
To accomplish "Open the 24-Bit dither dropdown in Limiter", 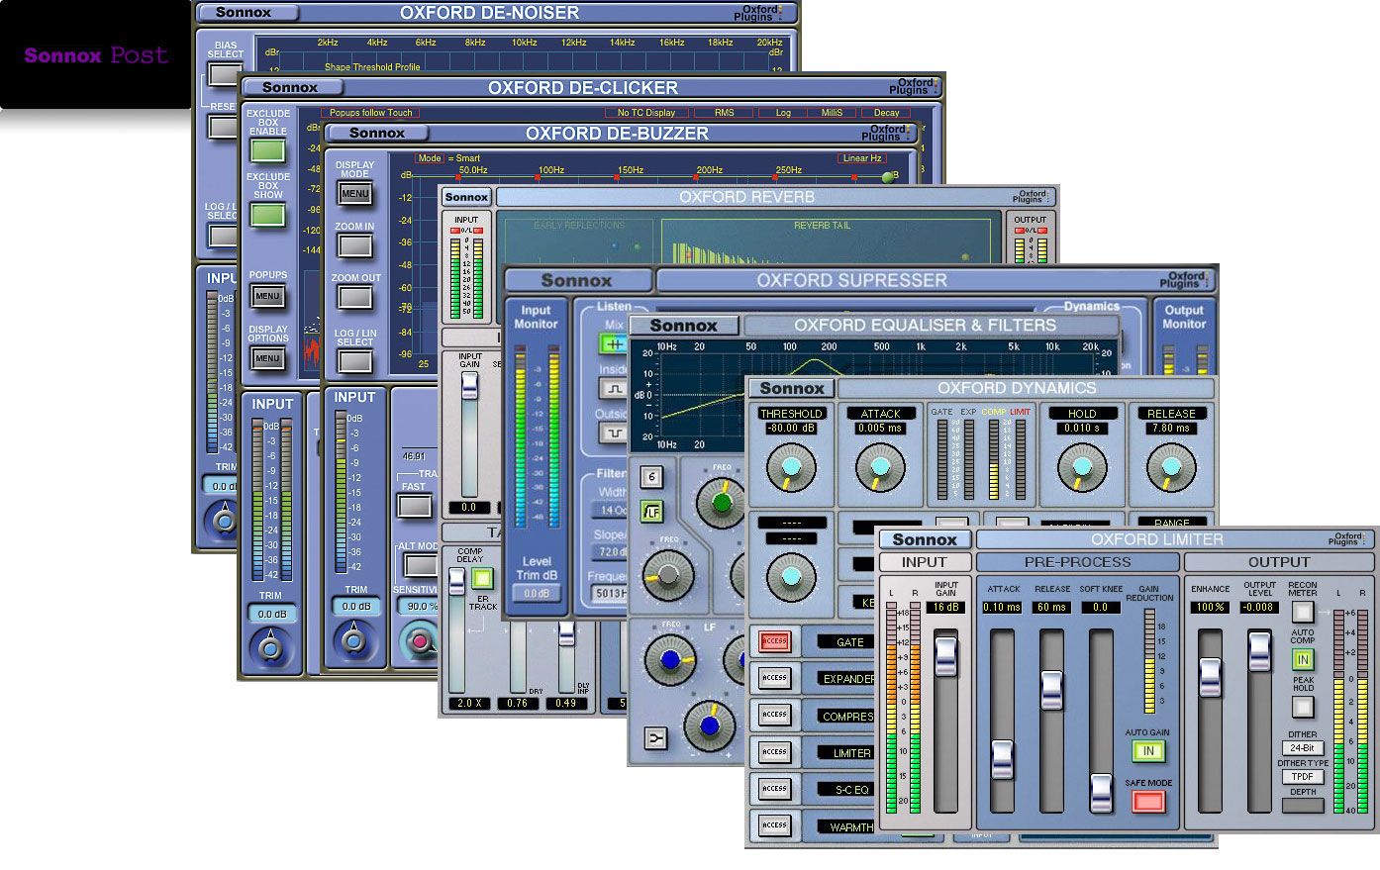I will (1303, 748).
